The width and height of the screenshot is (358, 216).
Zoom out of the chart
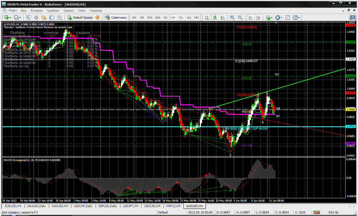point(240,17)
